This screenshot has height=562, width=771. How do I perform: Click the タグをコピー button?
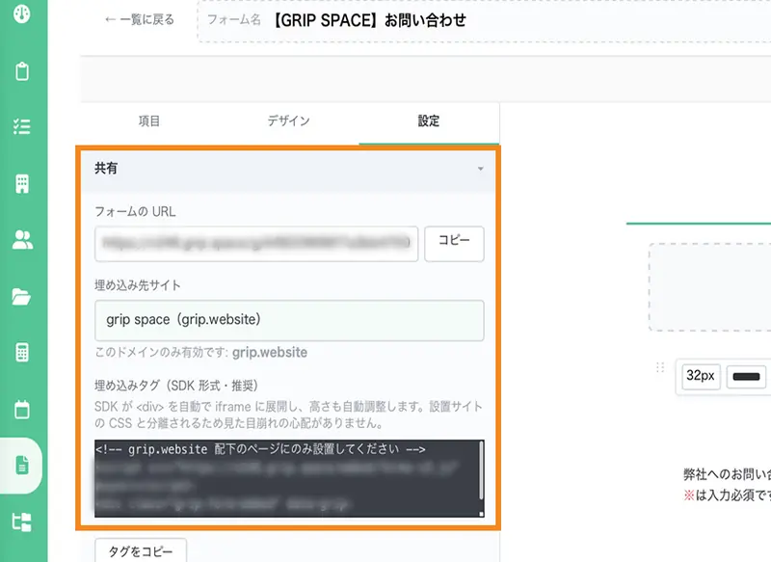pyautogui.click(x=141, y=551)
